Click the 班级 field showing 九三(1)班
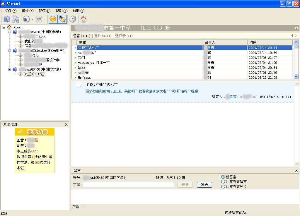The height and width of the screenshot is (216, 300). 192,178
